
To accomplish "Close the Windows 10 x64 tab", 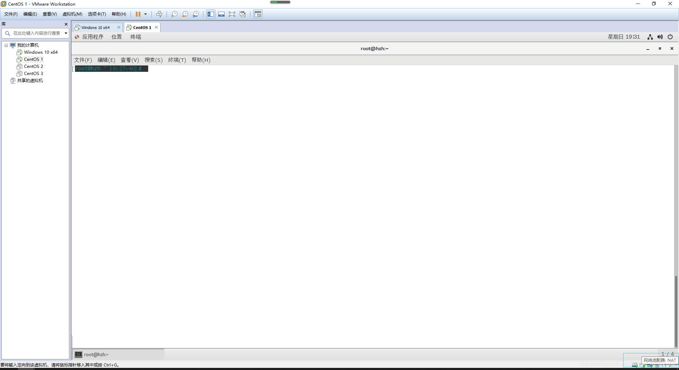I will tap(119, 27).
